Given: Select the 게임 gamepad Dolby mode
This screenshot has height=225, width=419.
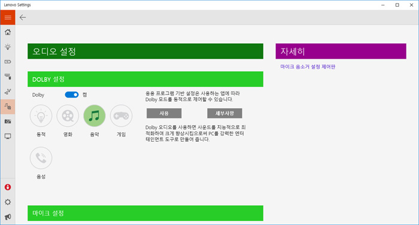Looking at the screenshot, I should tap(121, 115).
